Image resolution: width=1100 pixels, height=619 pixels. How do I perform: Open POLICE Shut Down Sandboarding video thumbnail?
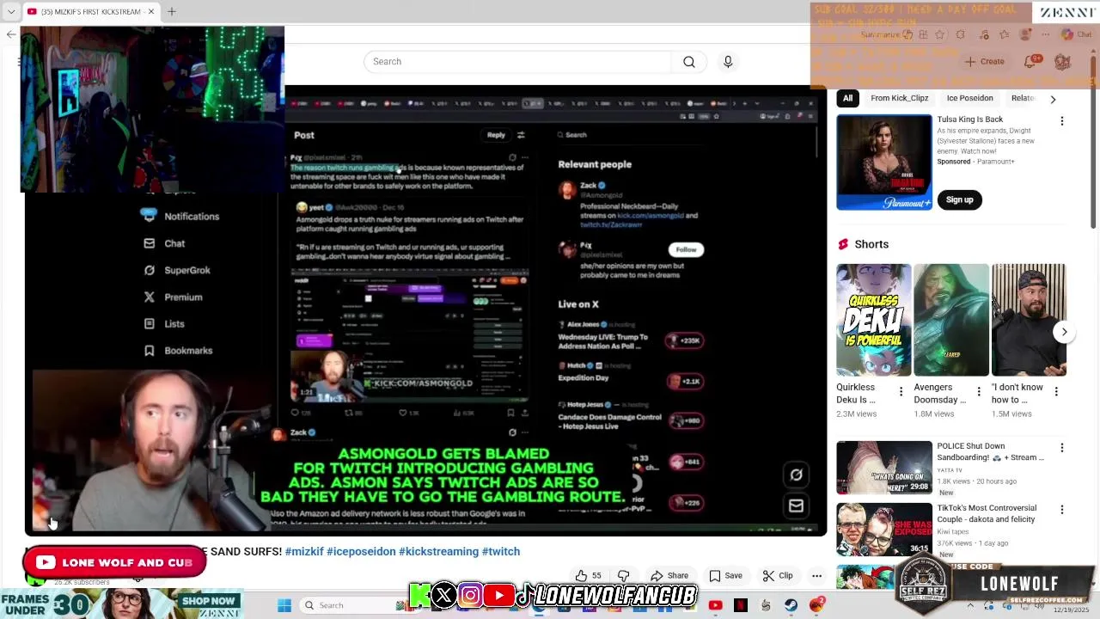(883, 468)
